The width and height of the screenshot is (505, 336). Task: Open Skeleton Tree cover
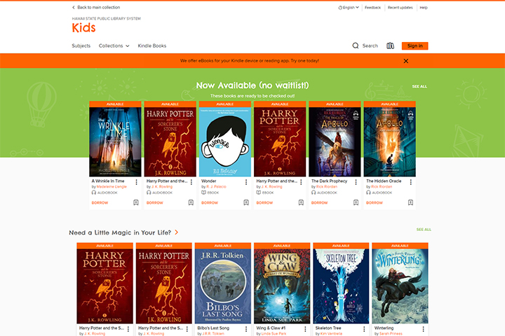click(341, 286)
